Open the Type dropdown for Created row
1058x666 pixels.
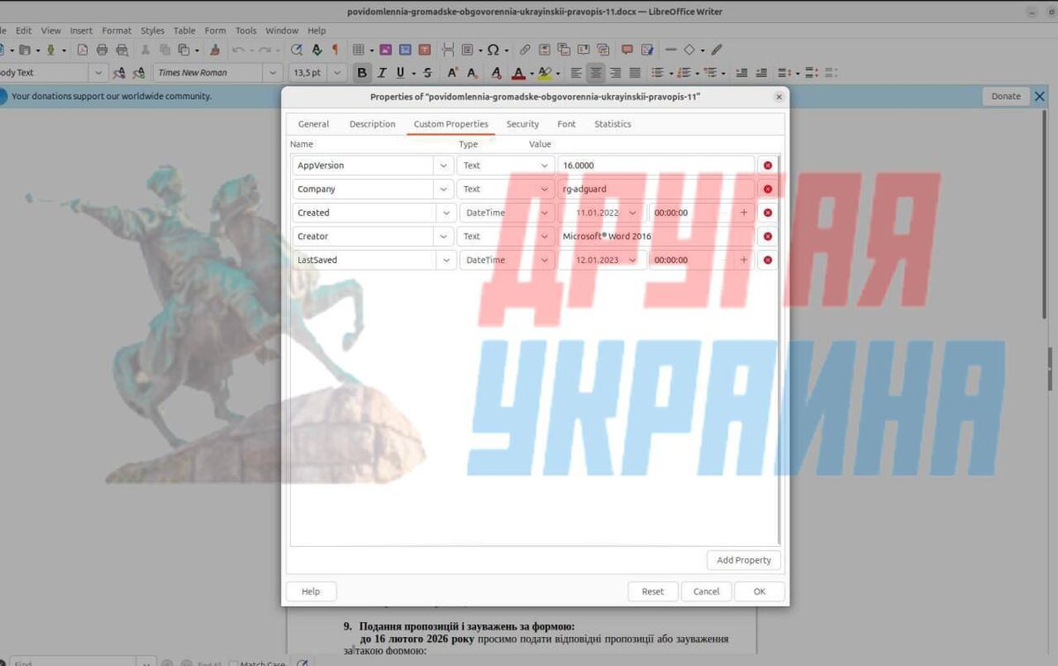pos(545,213)
